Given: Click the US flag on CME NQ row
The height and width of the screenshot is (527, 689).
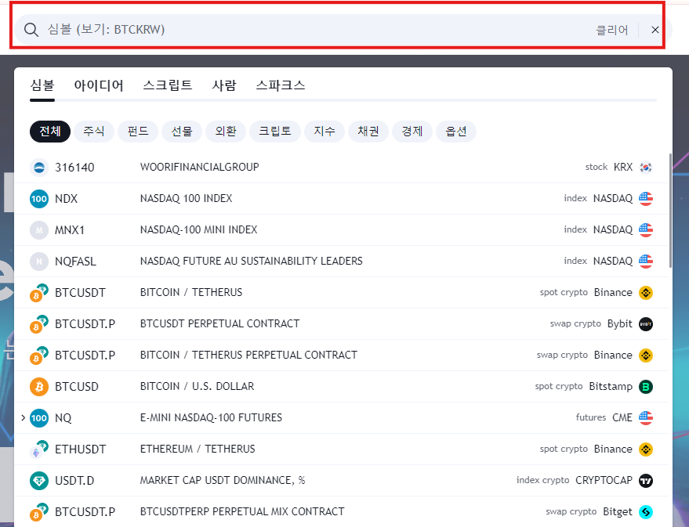Looking at the screenshot, I should click(646, 418).
